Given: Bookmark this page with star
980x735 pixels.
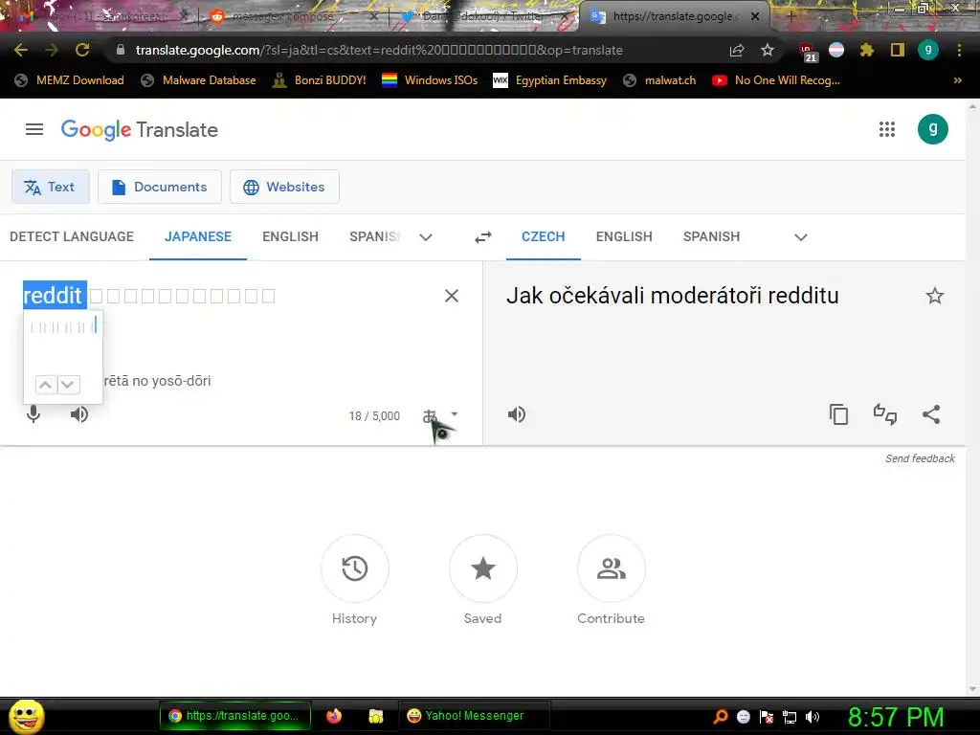Looking at the screenshot, I should click(x=768, y=50).
